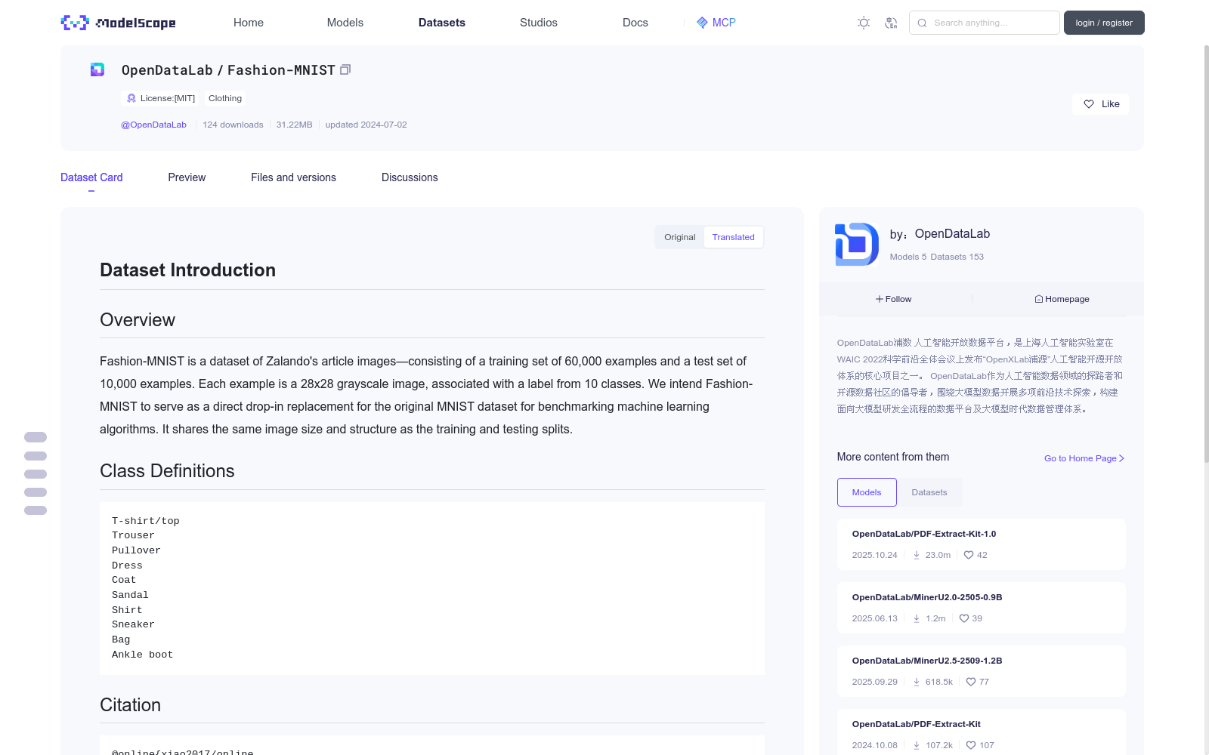1209x755 pixels.
Task: Click the login / register button
Action: [x=1104, y=23]
